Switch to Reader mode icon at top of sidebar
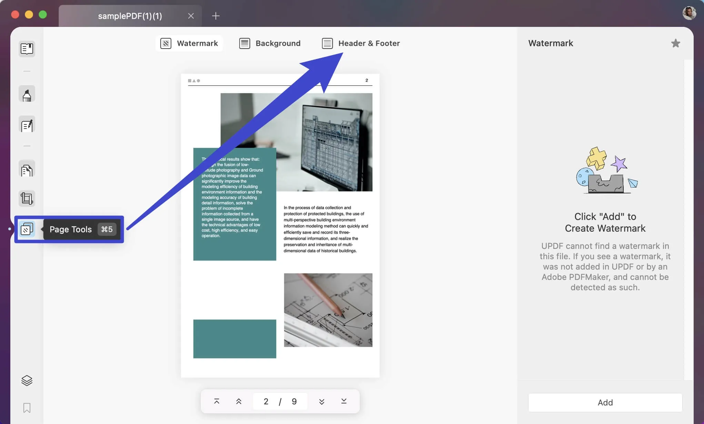 coord(27,49)
